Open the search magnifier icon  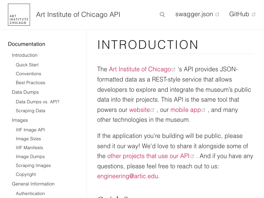[x=162, y=15]
